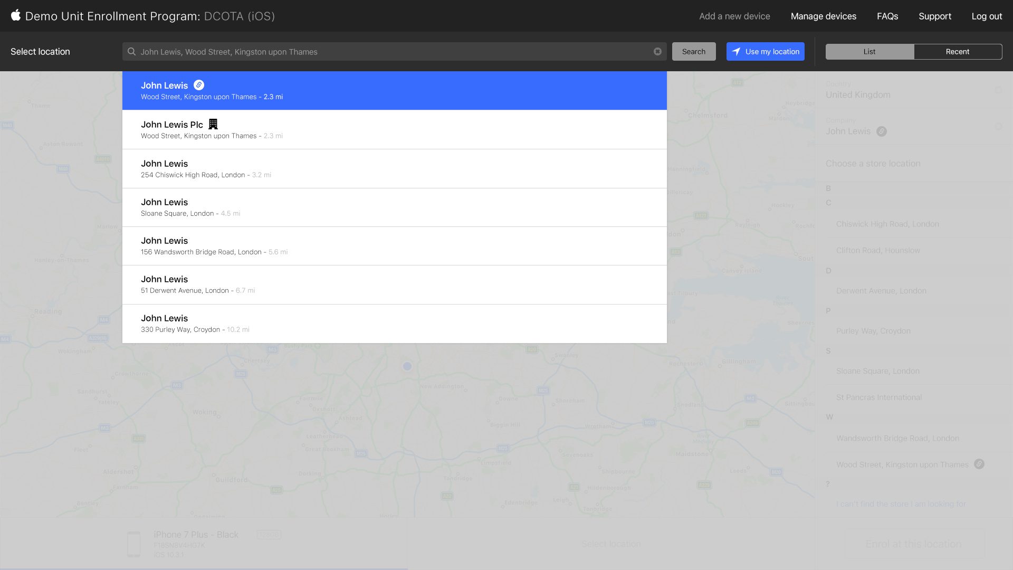Viewport: 1013px width, 570px height.
Task: Click the Search button
Action: [694, 52]
